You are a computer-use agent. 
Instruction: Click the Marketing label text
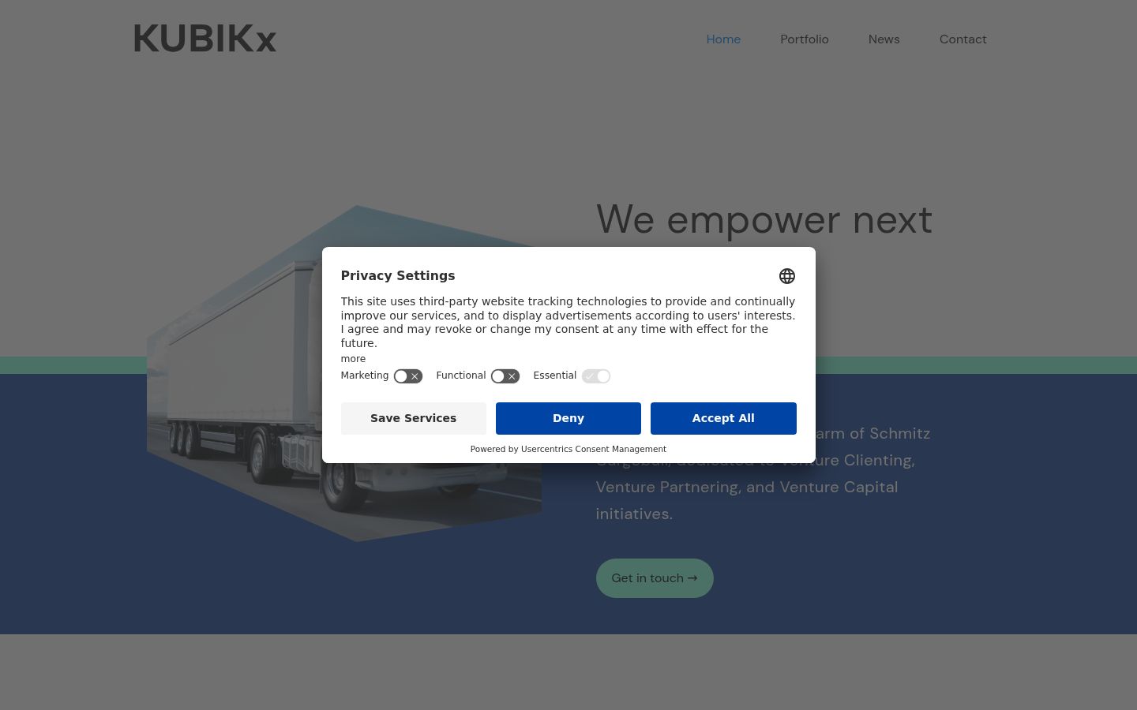[365, 376]
